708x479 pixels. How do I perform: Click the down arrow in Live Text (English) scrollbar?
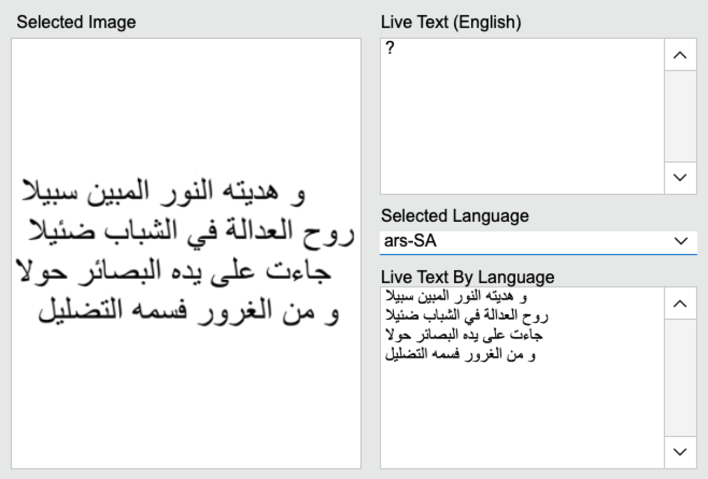pyautogui.click(x=680, y=178)
